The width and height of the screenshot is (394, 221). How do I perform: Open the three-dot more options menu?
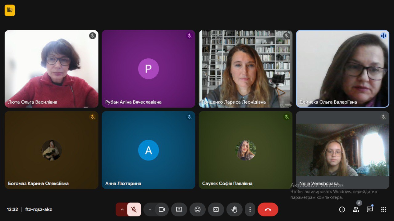[x=250, y=210]
